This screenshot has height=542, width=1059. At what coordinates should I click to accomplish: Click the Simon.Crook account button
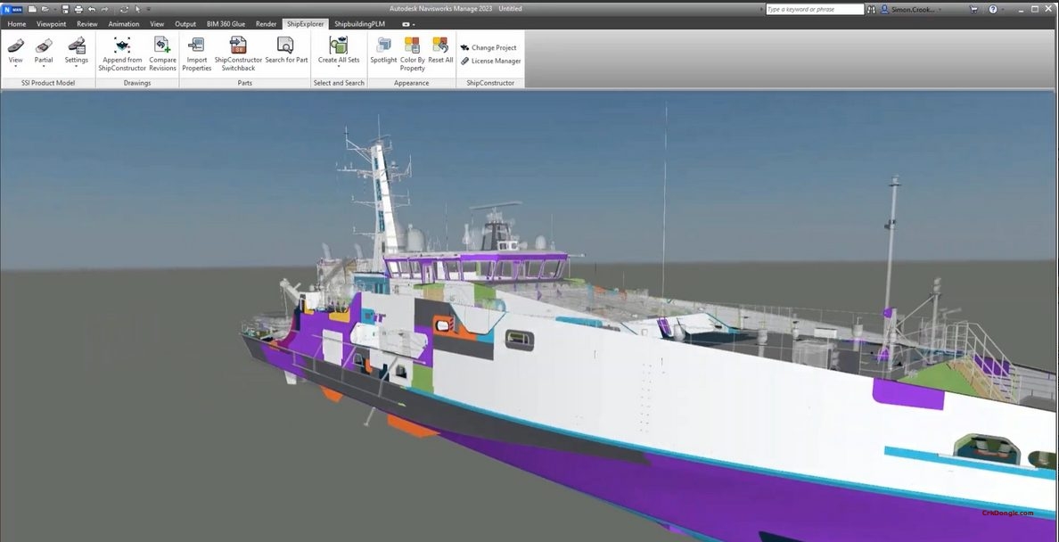(x=907, y=10)
